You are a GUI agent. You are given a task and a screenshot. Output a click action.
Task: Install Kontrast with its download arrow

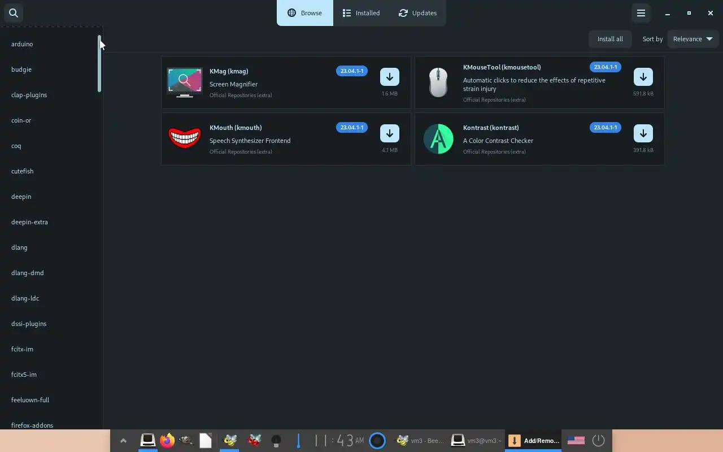click(x=643, y=133)
